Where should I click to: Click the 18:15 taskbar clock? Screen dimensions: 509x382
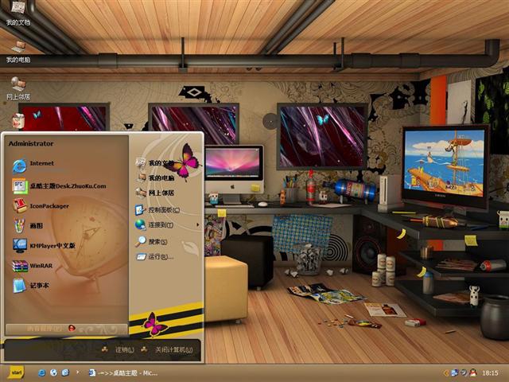pyautogui.click(x=490, y=373)
